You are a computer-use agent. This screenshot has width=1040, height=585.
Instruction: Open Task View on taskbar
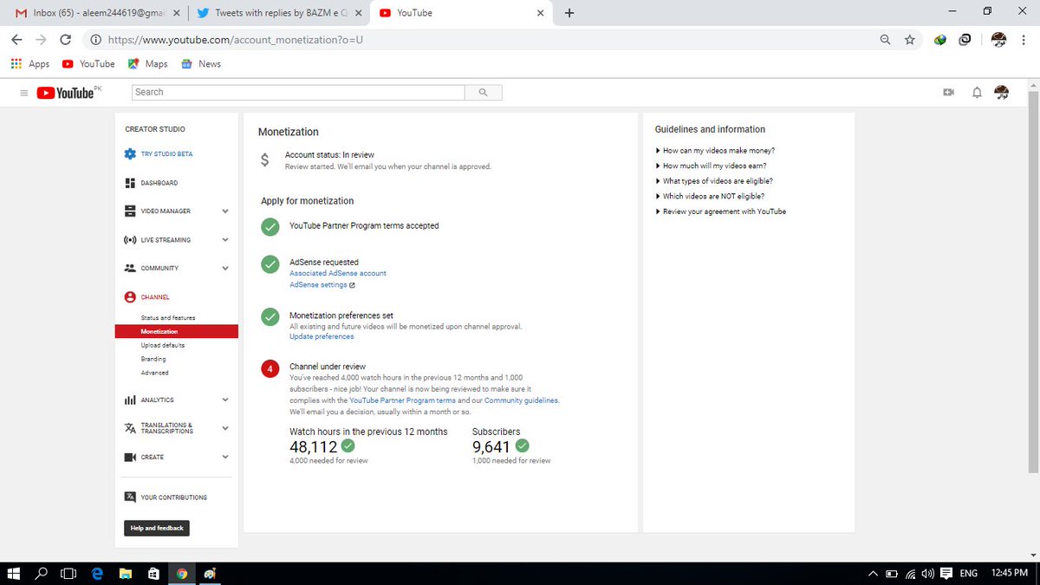[x=68, y=573]
